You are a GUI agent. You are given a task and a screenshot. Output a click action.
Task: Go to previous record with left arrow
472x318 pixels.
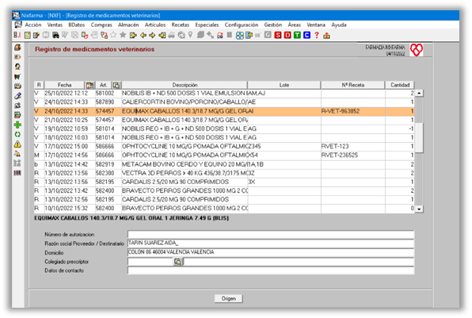point(143,36)
